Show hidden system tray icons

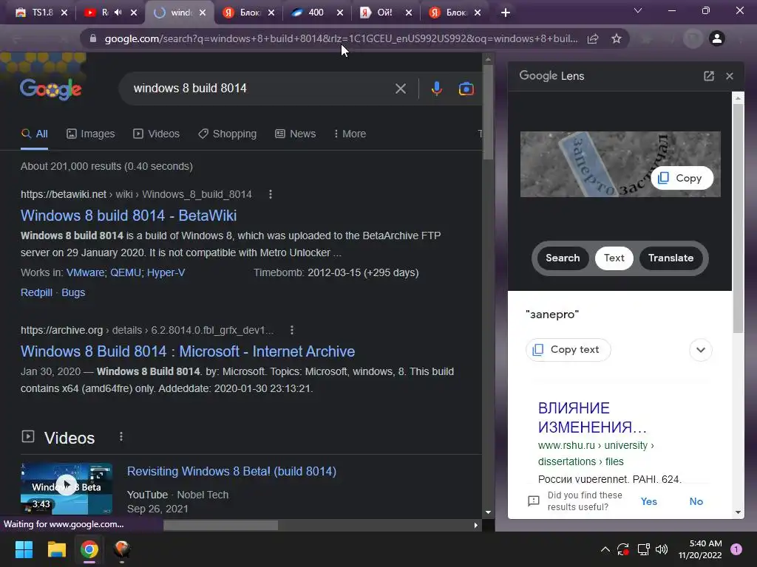coord(605,549)
